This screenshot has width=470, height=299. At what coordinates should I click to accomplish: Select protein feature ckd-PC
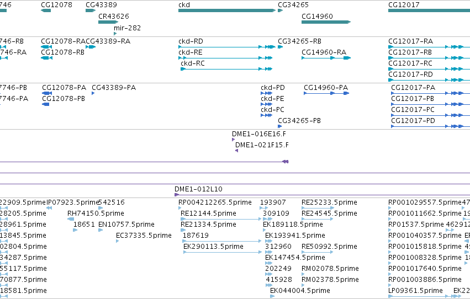pyautogui.click(x=266, y=115)
